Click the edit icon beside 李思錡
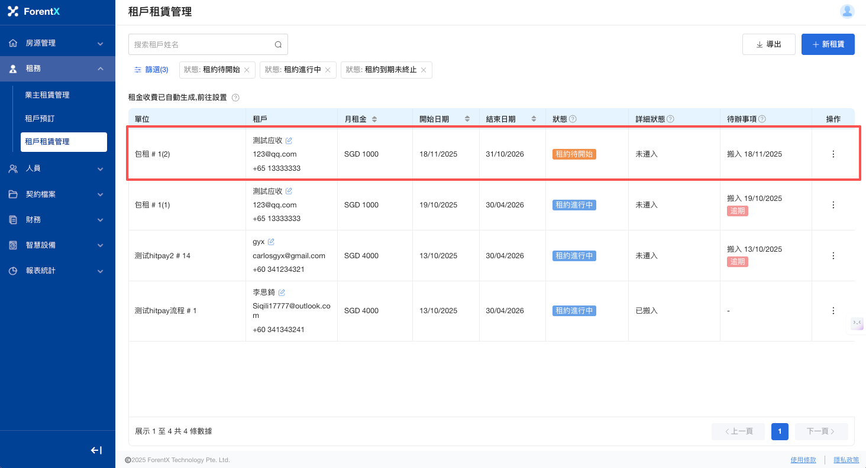This screenshot has width=866, height=468. click(282, 292)
